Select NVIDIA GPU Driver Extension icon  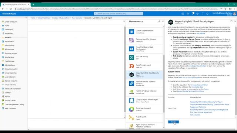click(131, 92)
